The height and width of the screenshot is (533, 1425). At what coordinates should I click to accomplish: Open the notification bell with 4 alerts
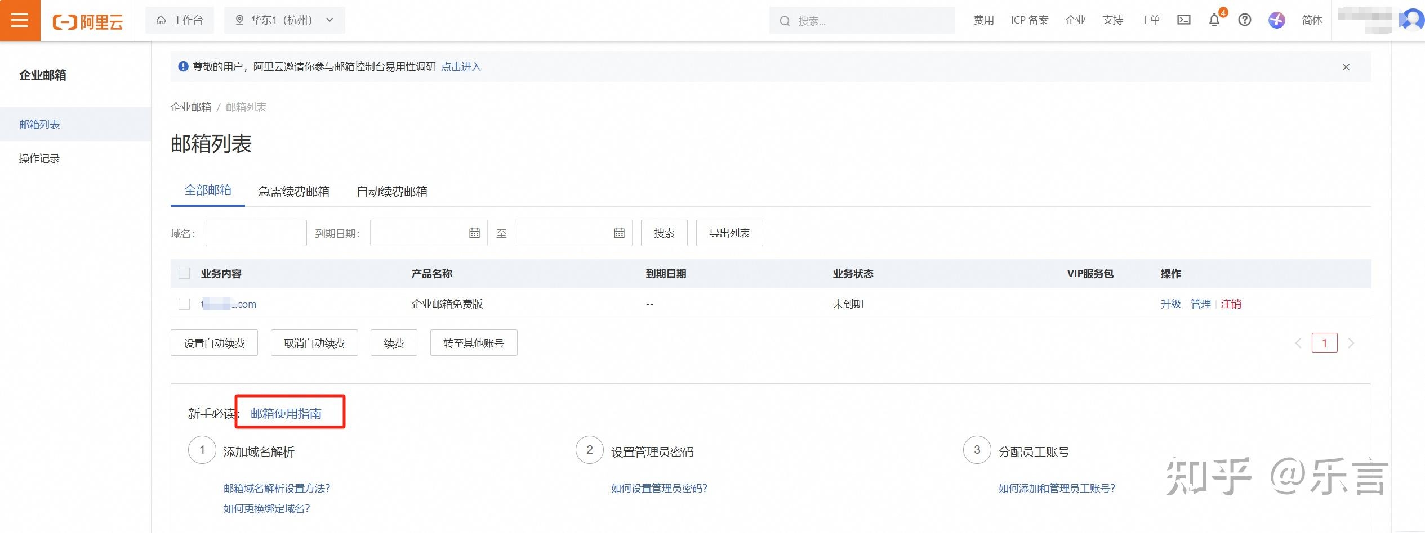pyautogui.click(x=1214, y=20)
